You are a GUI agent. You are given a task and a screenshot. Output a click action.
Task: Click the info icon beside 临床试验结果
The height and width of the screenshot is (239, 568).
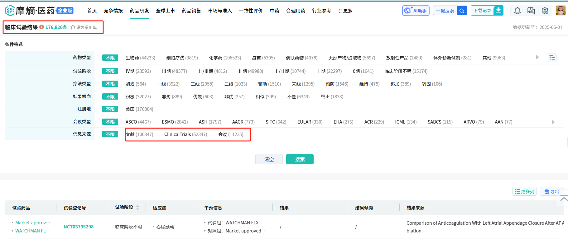(41, 27)
